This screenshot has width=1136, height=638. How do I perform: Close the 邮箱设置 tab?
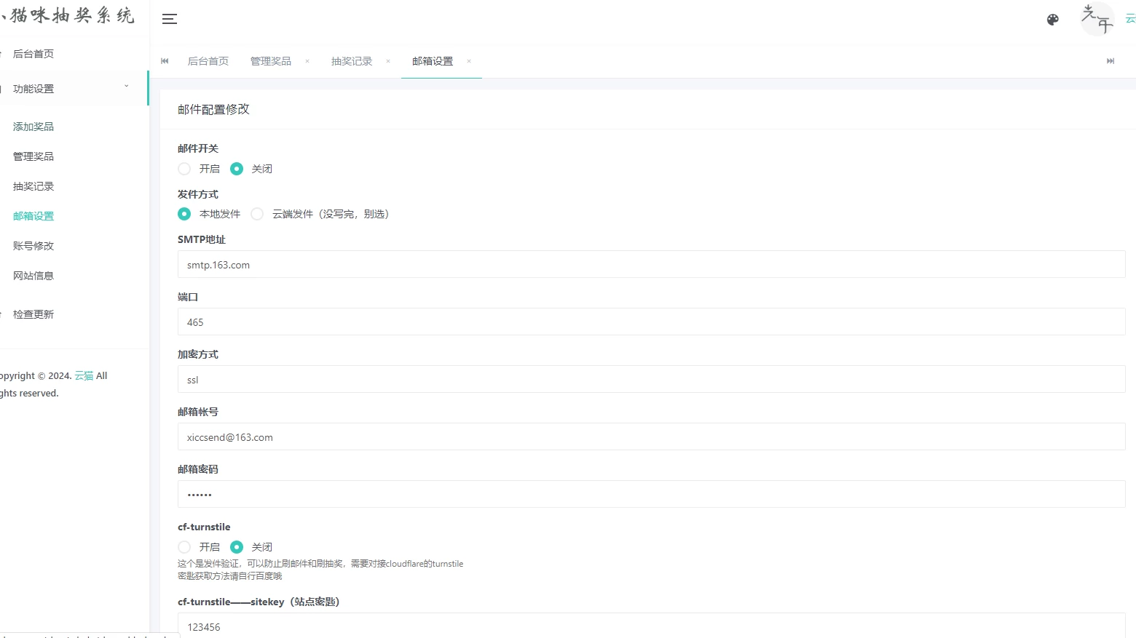click(469, 61)
